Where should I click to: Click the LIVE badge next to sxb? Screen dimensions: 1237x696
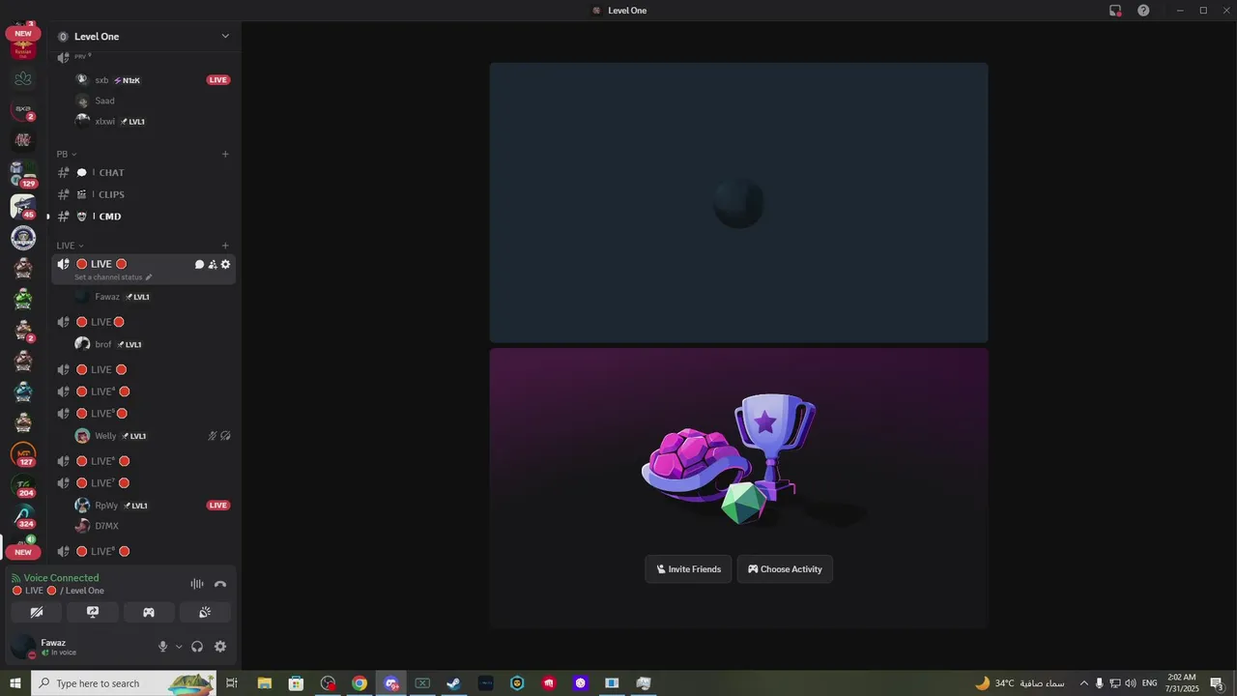(218, 80)
